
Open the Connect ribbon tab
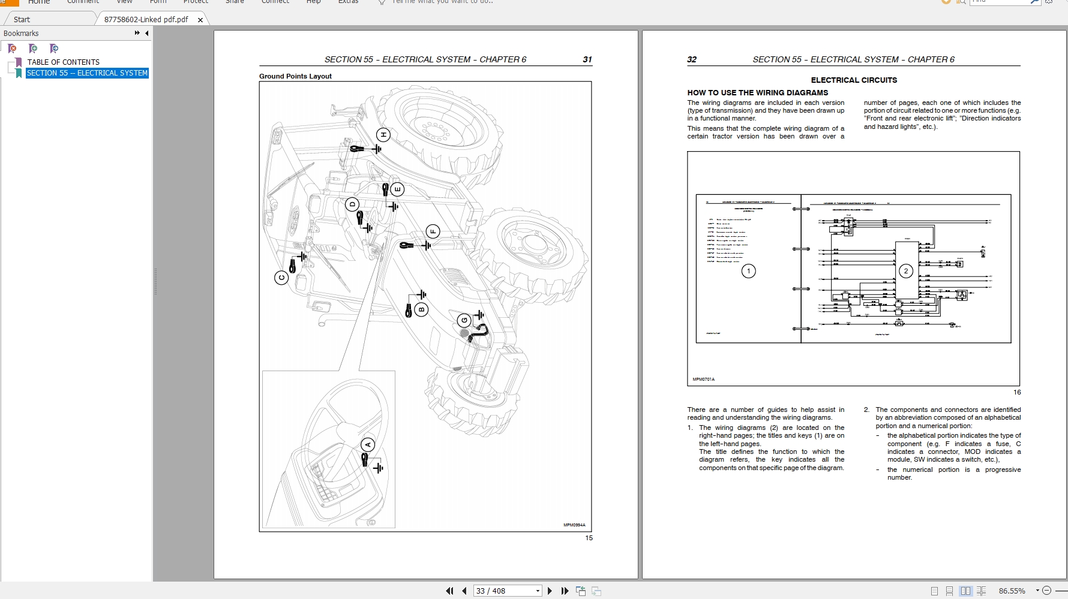[x=275, y=2]
